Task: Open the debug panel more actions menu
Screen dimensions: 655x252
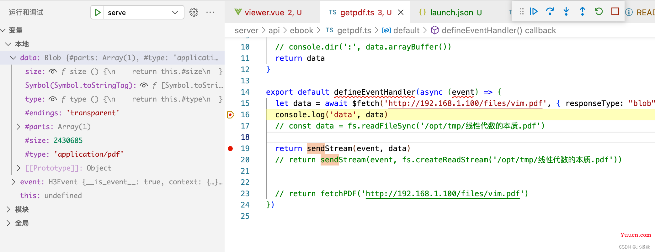Action: pos(210,12)
